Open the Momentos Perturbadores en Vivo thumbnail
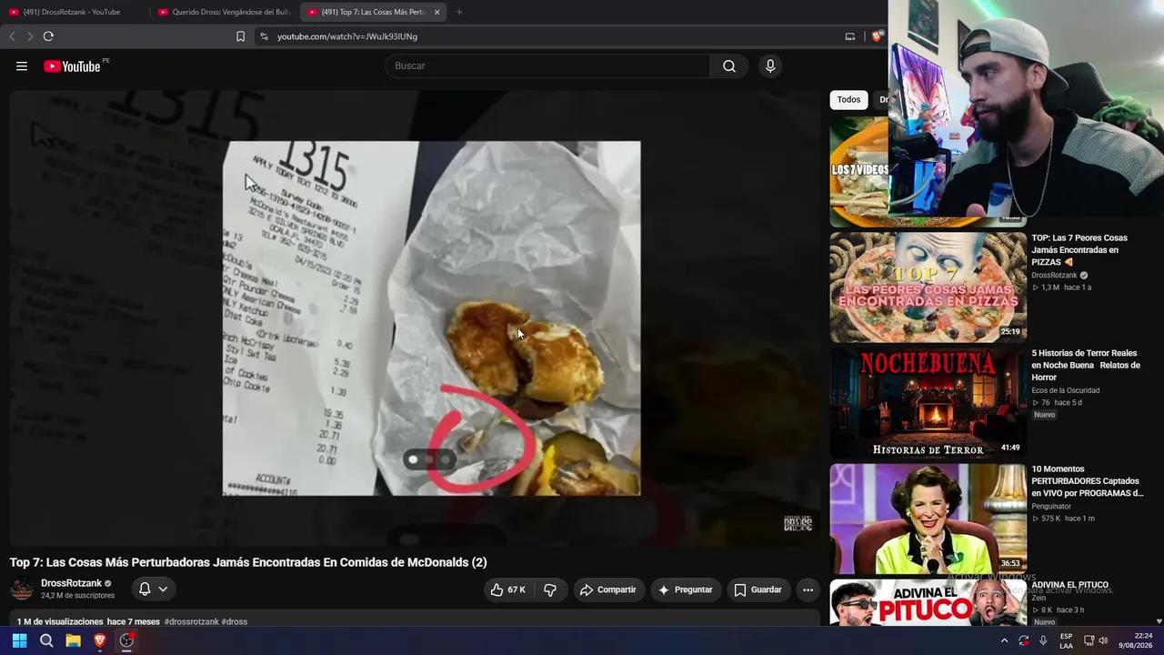1164x655 pixels. coord(928,519)
